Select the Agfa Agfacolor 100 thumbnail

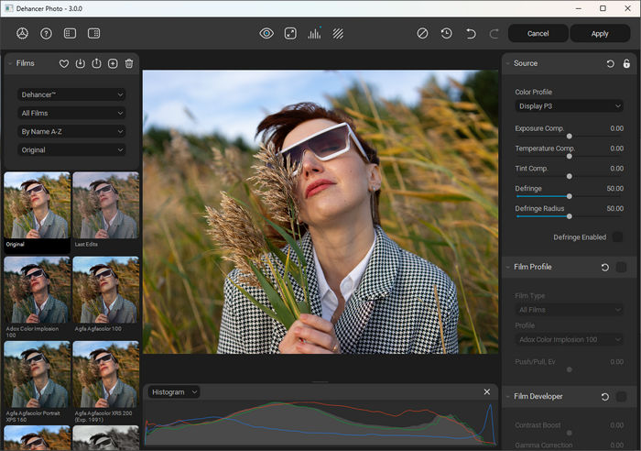106,291
